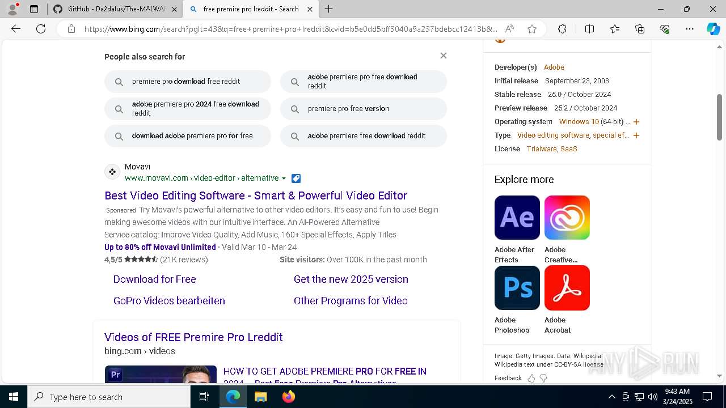Click the browser address bar URL
726x408 pixels.
point(290,29)
